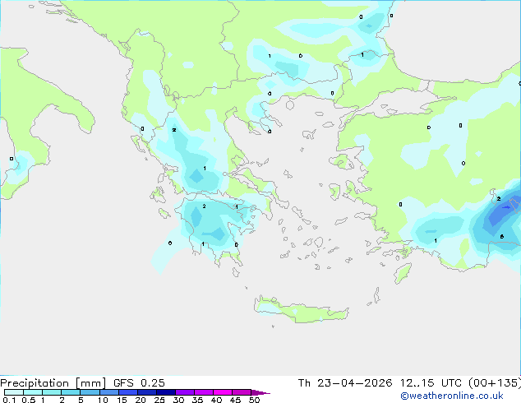521x403 pixels.
Task: Click the '0.1' legend scale label
Action: pos(9,400)
